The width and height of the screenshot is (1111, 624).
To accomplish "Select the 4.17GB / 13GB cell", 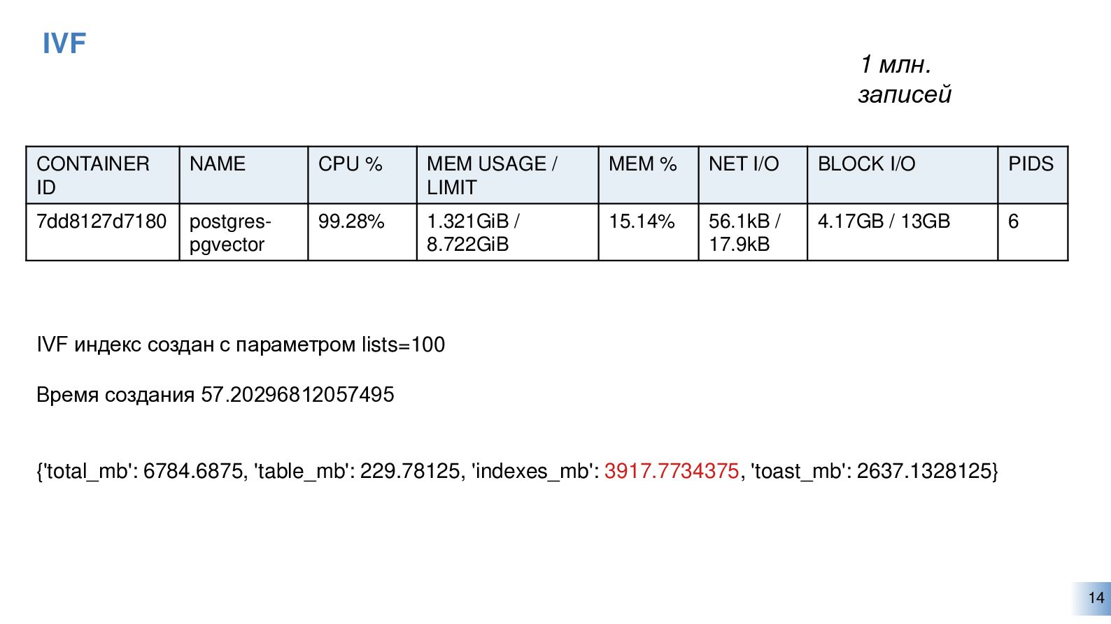I will [x=903, y=233].
